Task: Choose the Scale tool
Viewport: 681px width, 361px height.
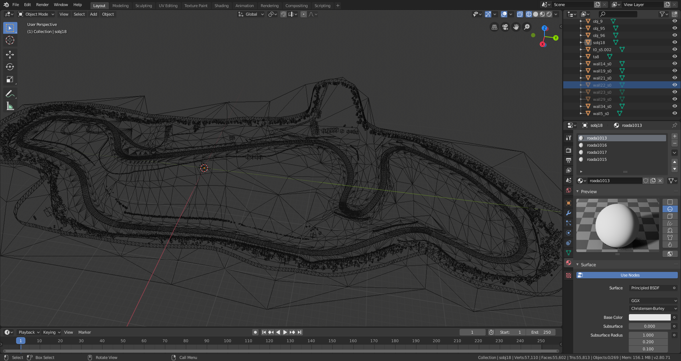Action: [10, 80]
